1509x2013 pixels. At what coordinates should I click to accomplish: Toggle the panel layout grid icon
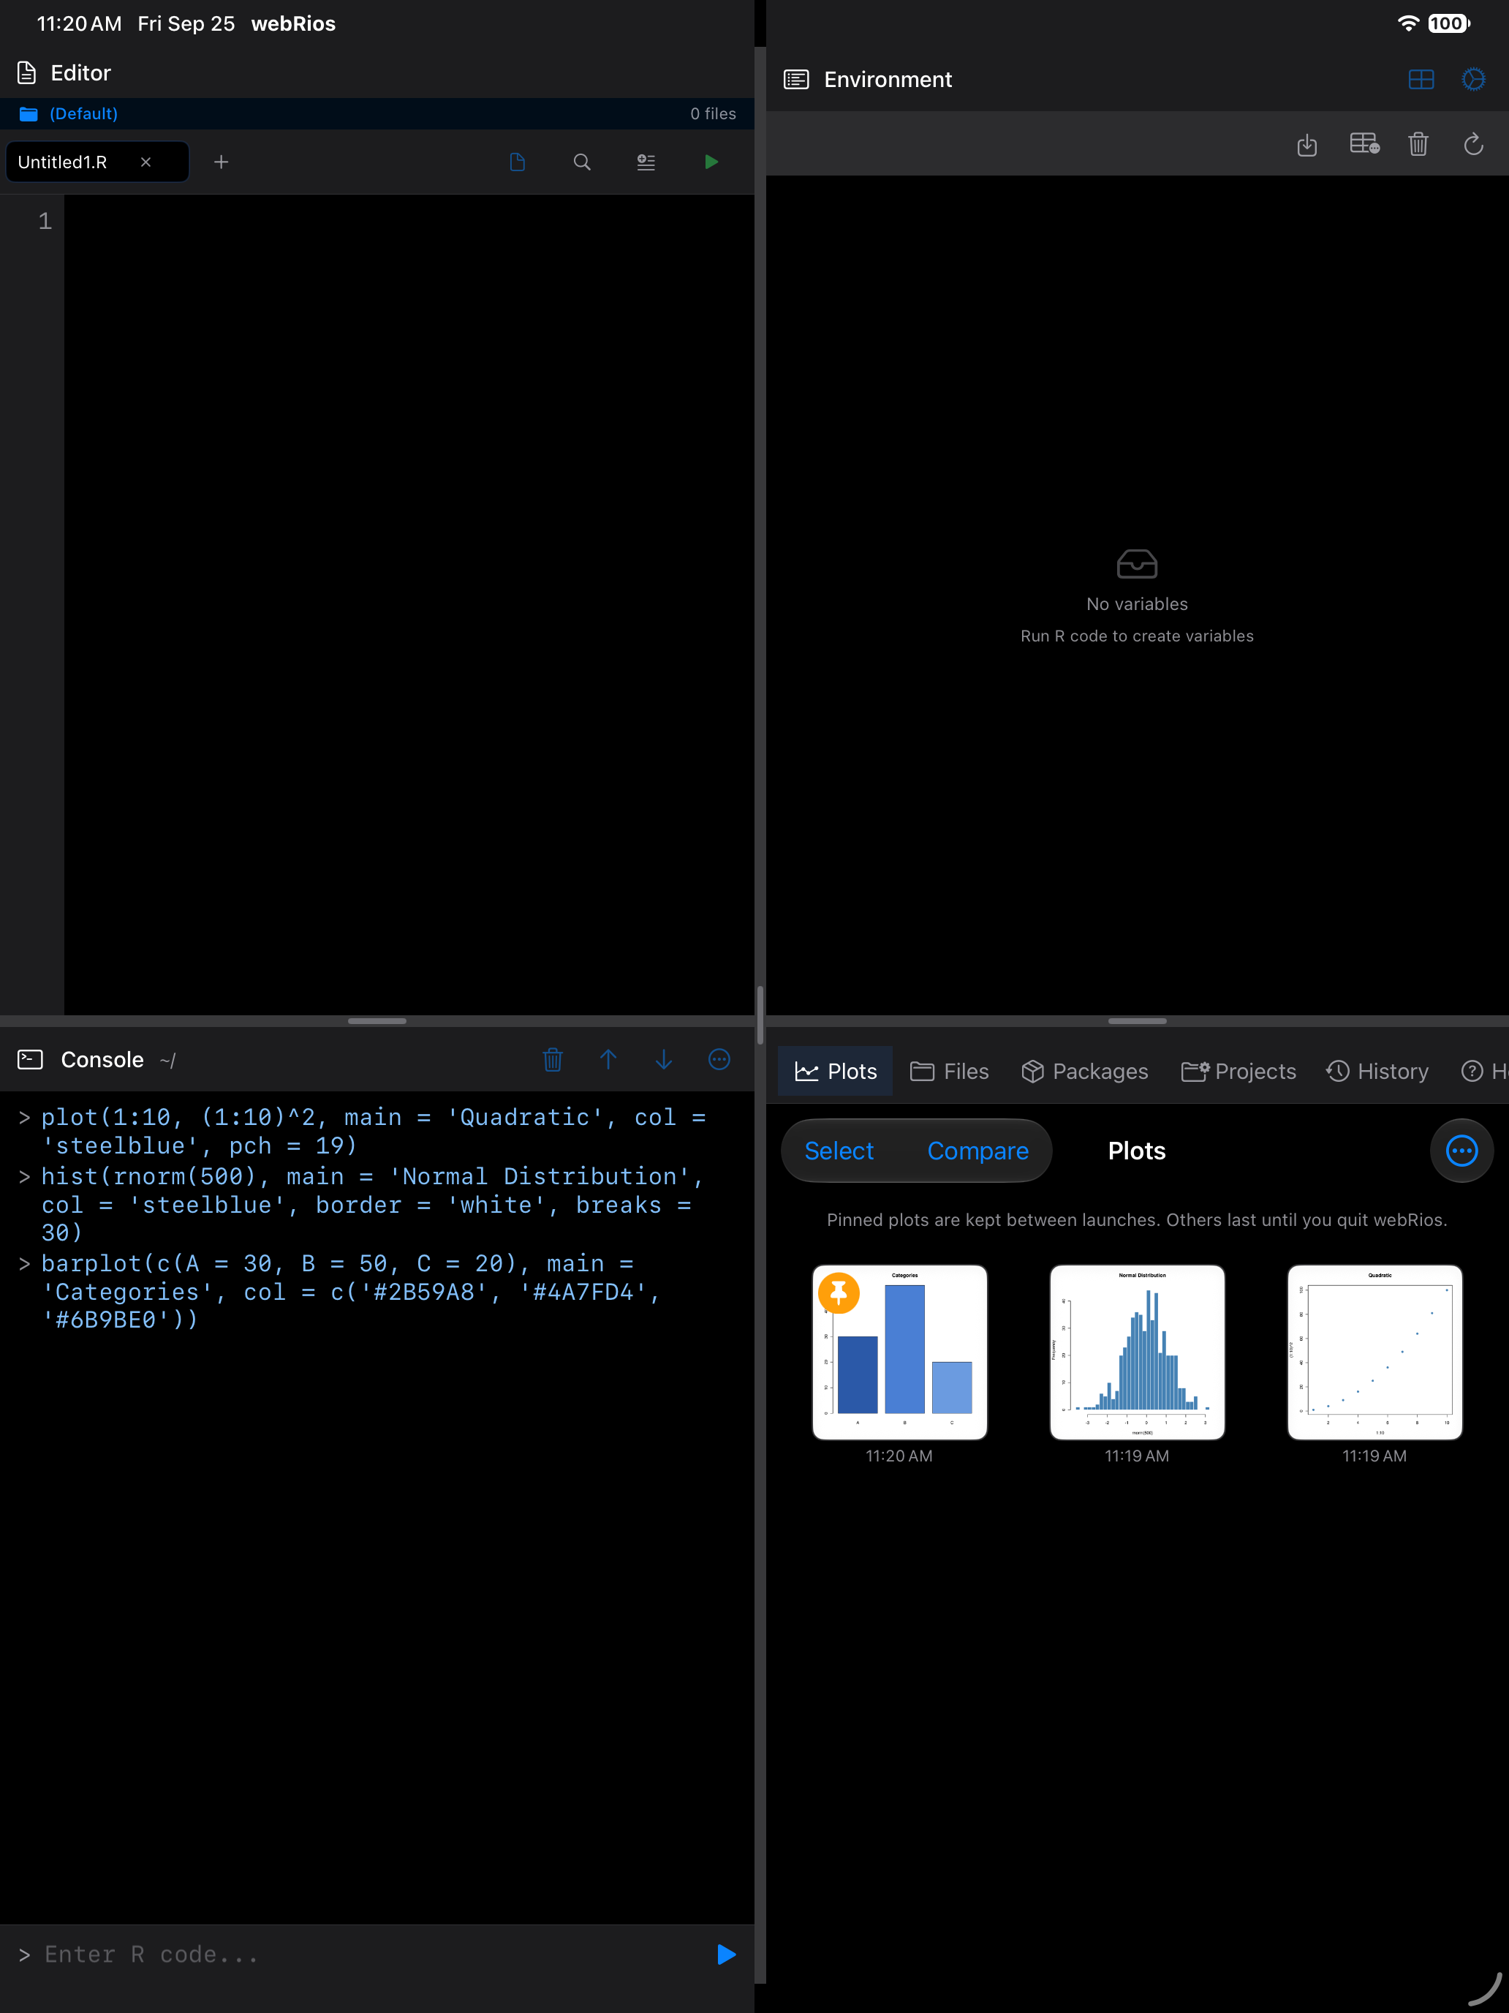click(x=1421, y=79)
